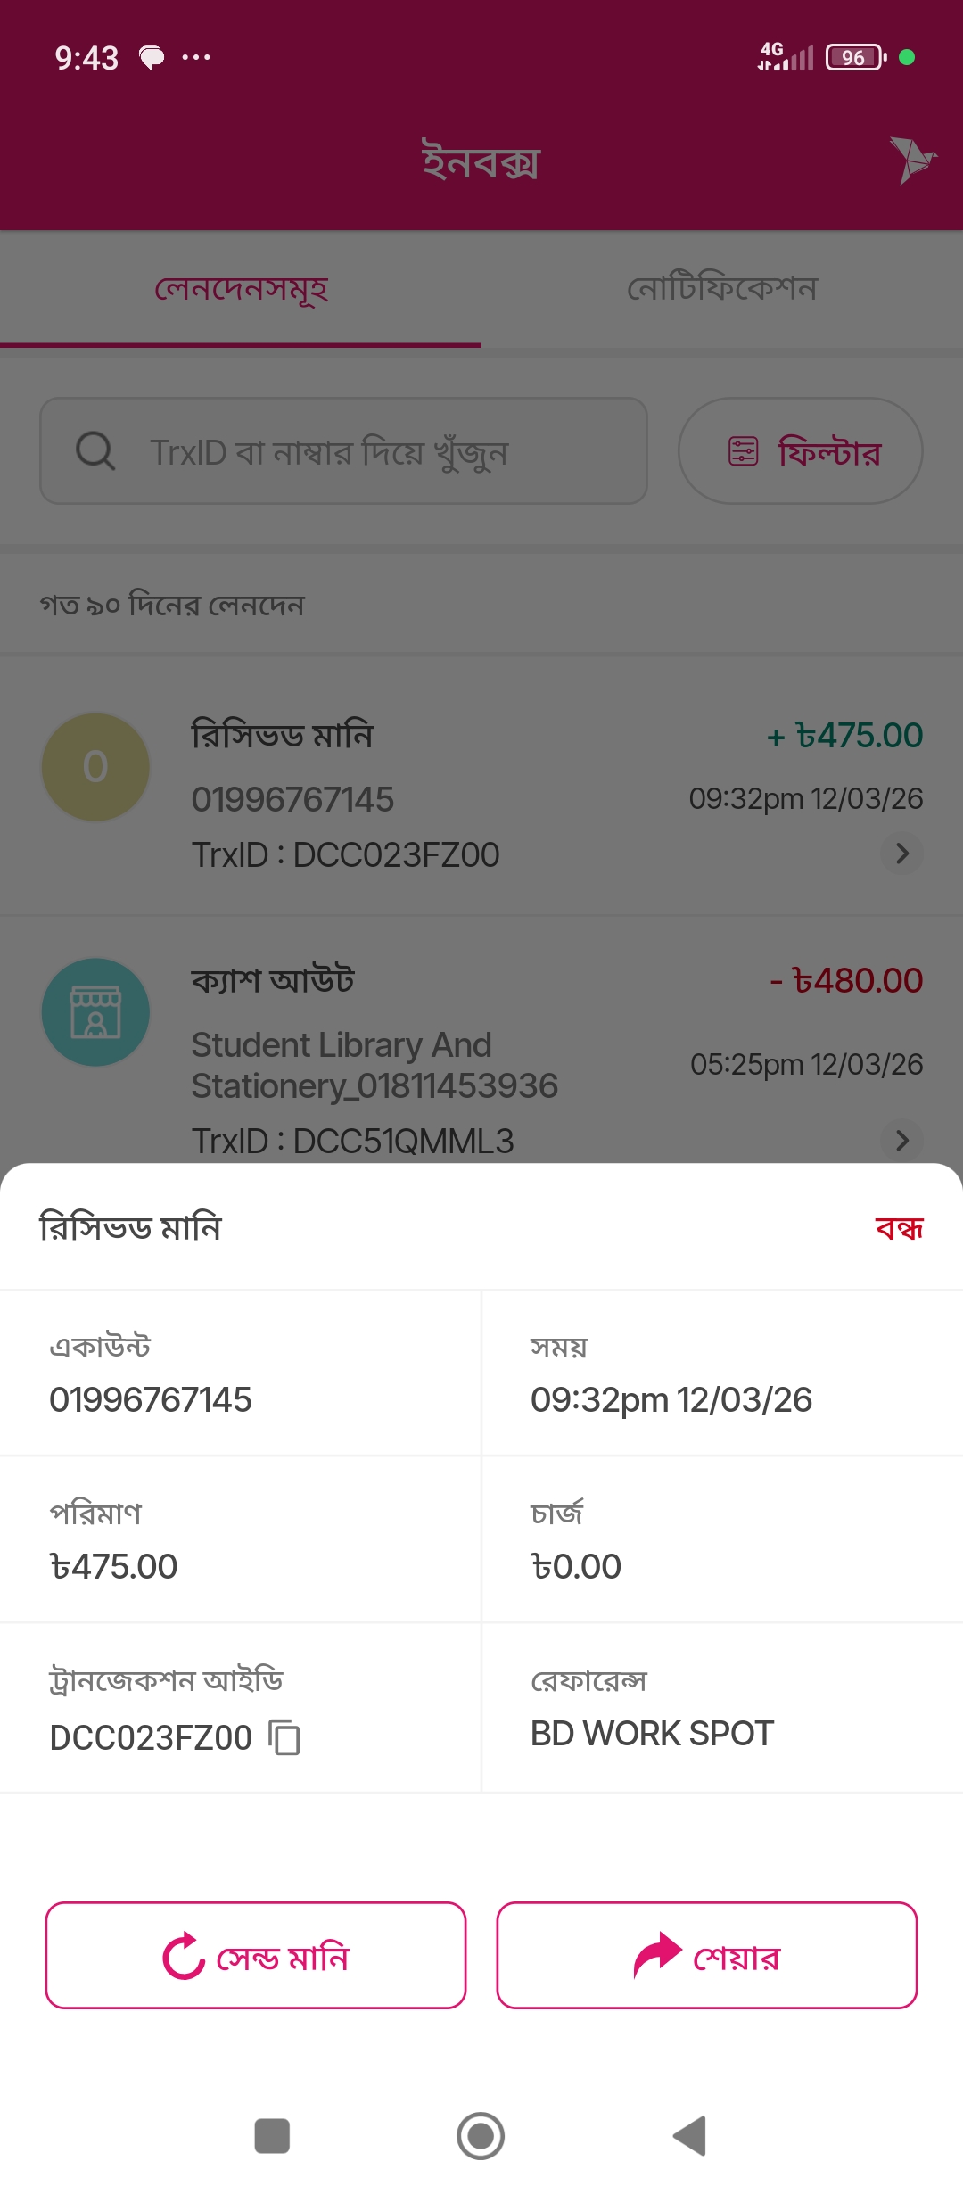Copy the transaction ID DCC023FZ00

[x=285, y=1738]
